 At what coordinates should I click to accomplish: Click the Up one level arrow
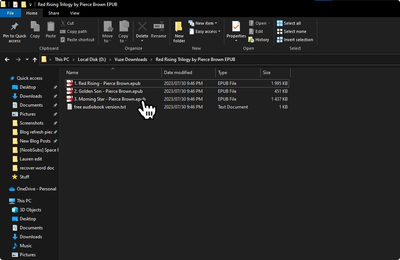click(35, 59)
